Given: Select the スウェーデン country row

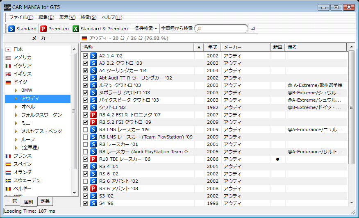Looking at the screenshot, I should (38, 180).
